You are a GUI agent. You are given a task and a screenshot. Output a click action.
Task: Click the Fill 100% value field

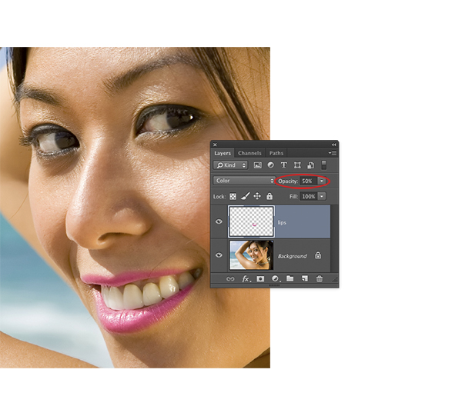pos(309,196)
